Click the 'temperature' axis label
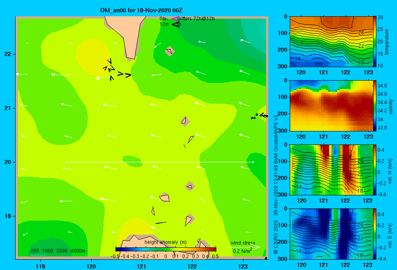This screenshot has height=270, width=397. (x=387, y=42)
